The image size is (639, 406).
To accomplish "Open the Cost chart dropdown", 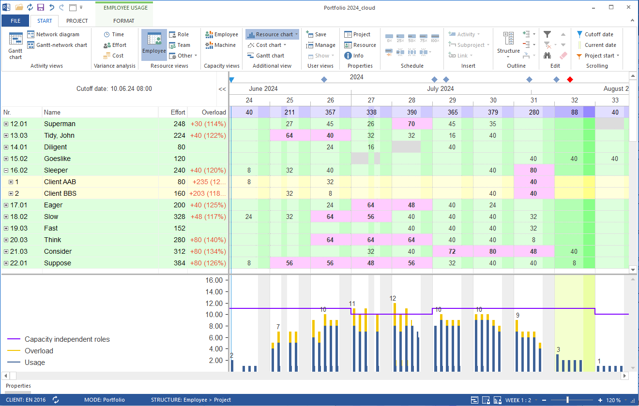I will [267, 45].
